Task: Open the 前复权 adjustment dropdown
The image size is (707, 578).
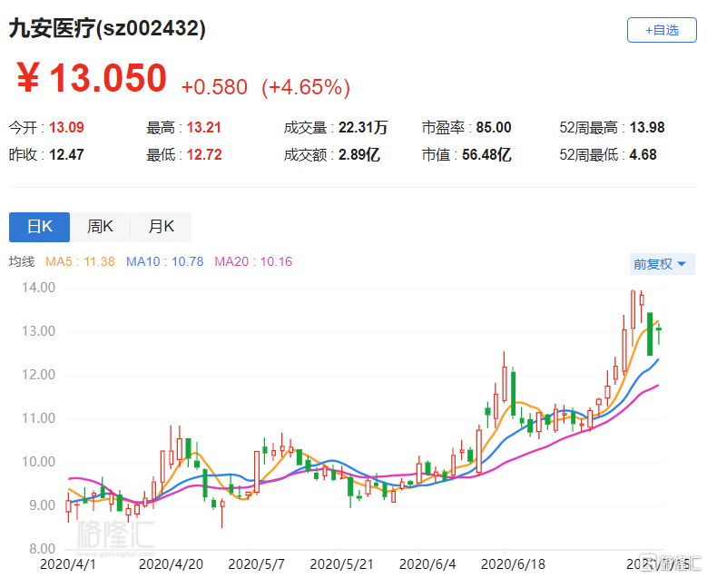Action: pyautogui.click(x=662, y=264)
